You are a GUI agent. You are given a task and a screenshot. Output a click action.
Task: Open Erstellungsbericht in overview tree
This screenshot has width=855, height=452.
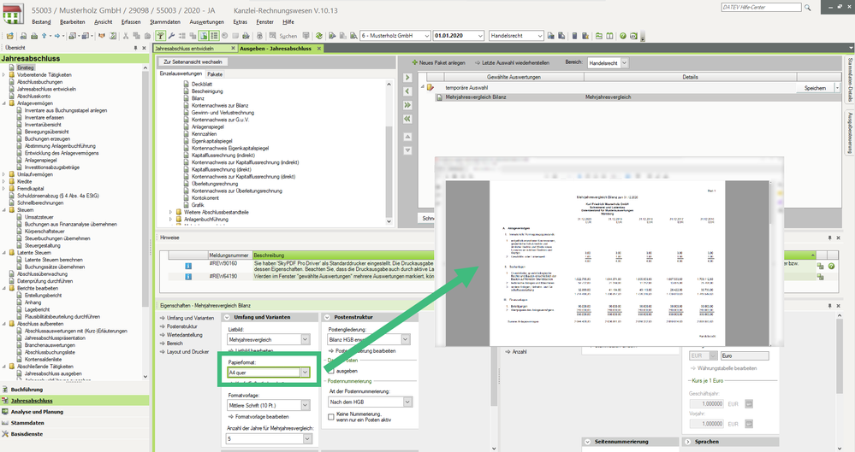43,295
